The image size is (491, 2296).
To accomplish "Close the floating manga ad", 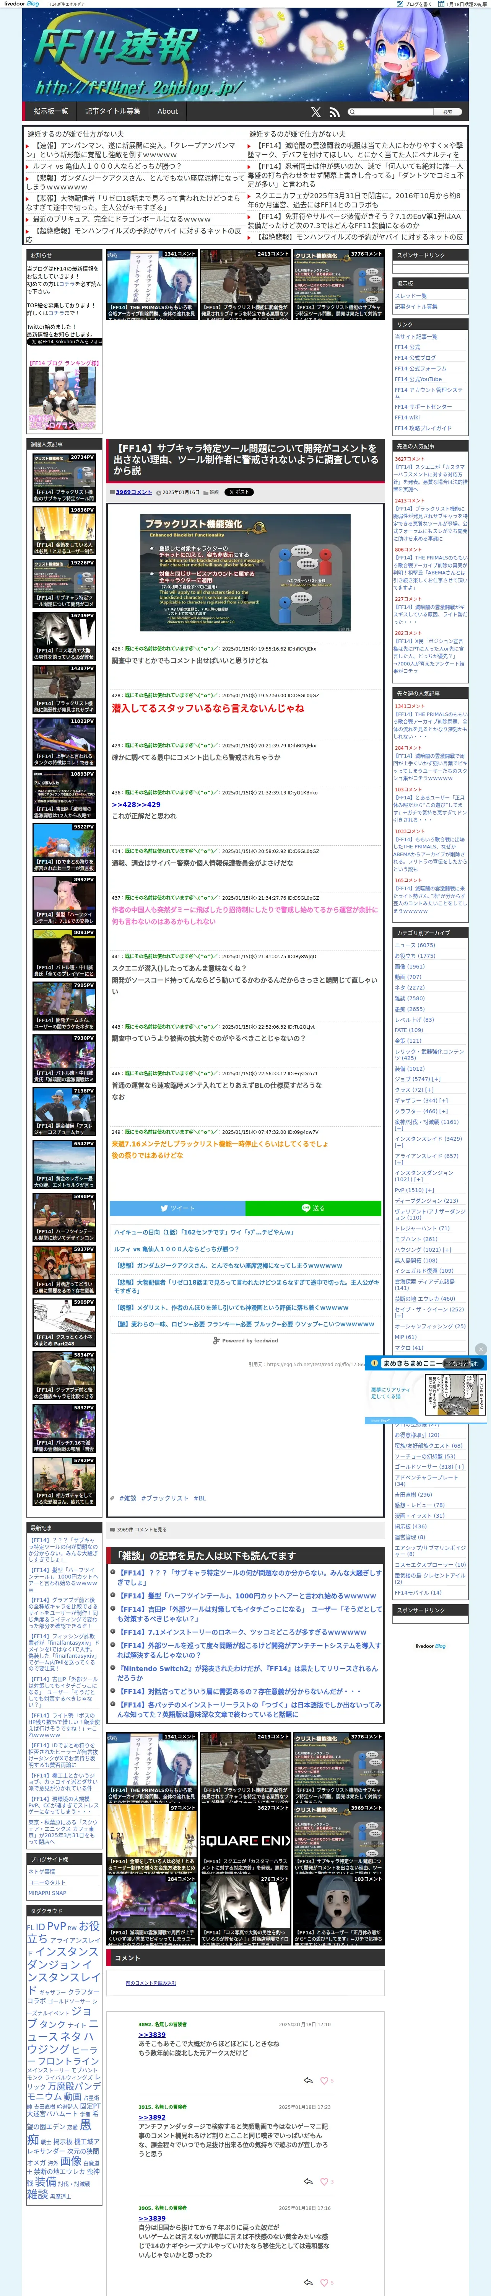I will (481, 1349).
